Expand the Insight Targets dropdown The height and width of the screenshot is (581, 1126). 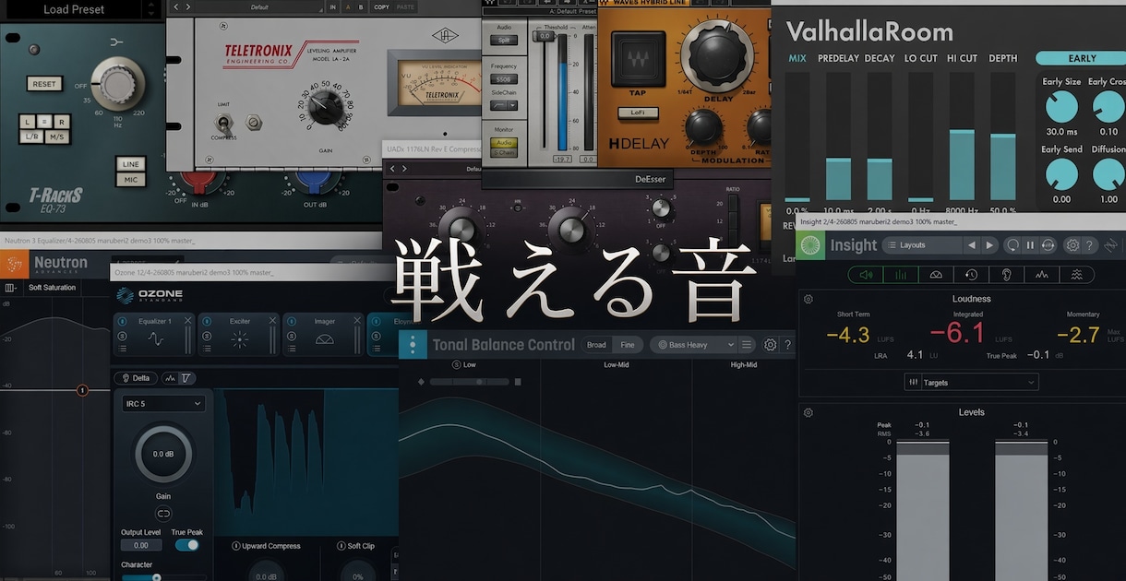point(971,382)
